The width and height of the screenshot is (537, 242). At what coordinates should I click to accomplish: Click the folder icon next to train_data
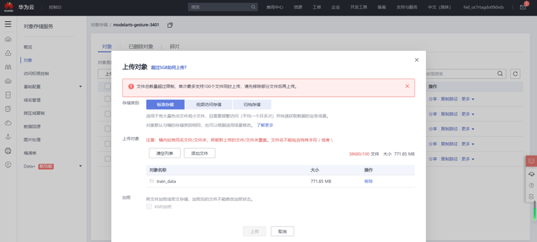click(152, 181)
